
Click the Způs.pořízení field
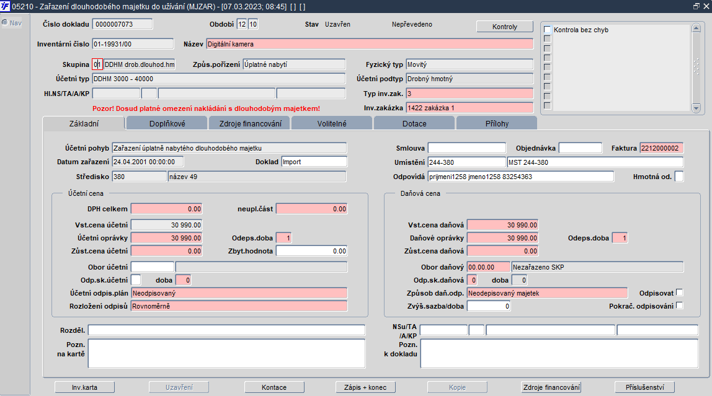point(294,64)
